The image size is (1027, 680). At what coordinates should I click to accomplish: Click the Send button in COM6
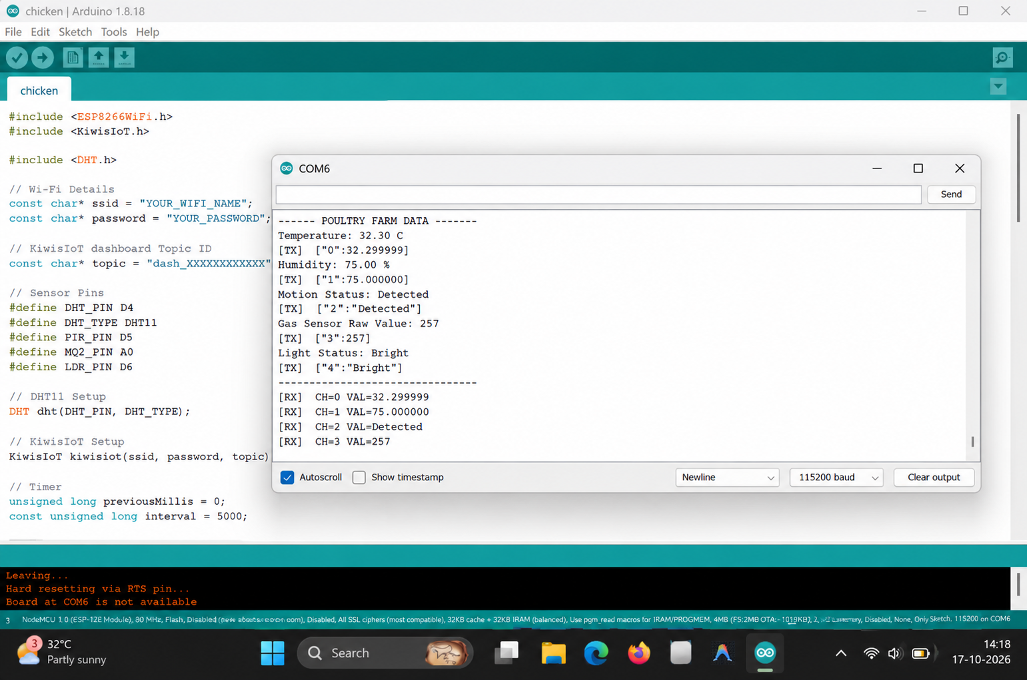pos(951,194)
